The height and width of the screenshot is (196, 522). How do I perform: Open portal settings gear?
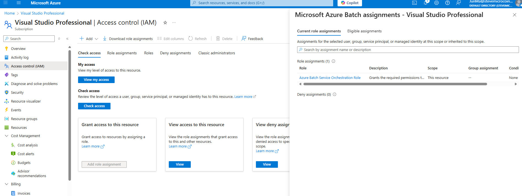click(437, 3)
